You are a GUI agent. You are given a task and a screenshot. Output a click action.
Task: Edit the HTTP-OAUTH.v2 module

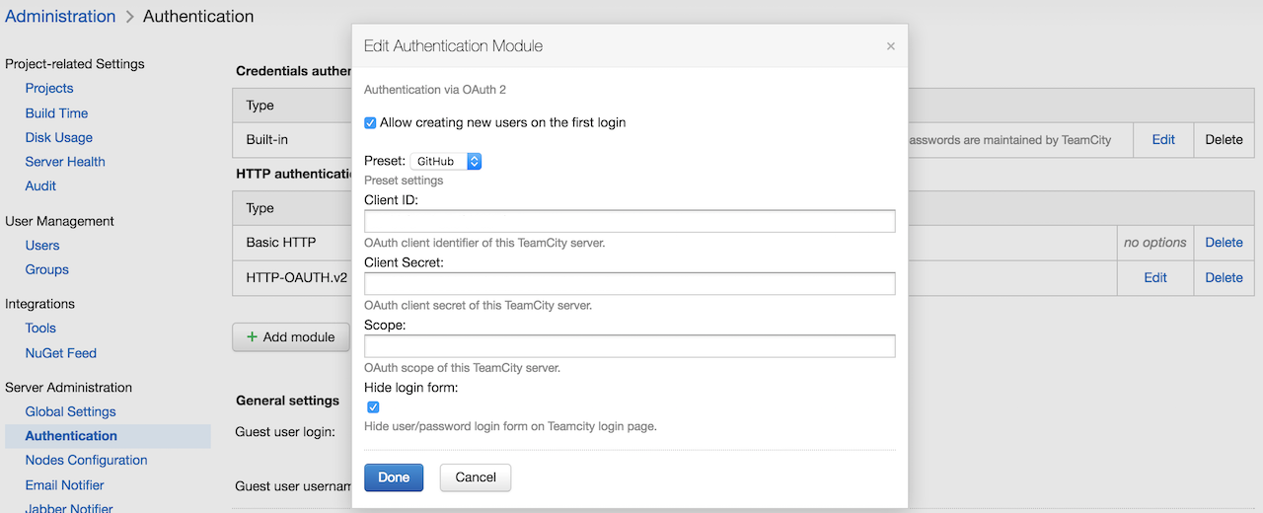1155,278
